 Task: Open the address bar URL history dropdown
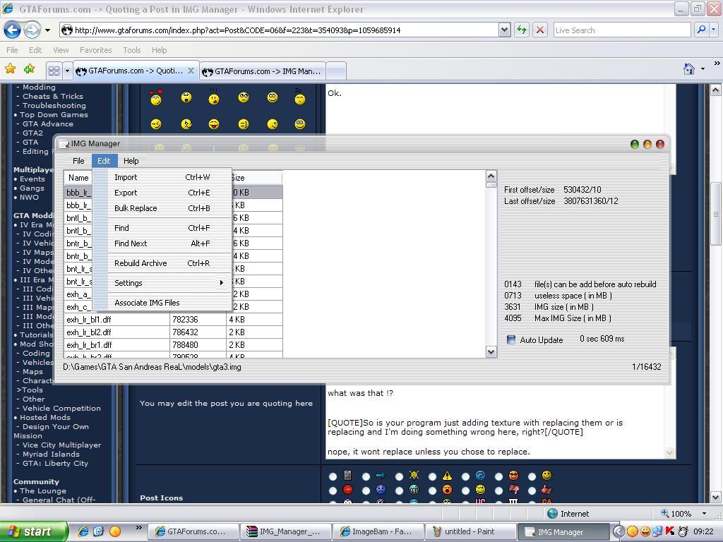coord(504,30)
